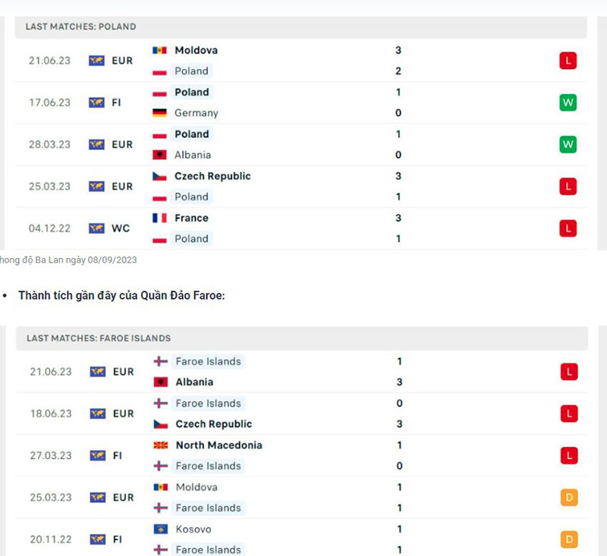Viewport: 607px width, 556px height.
Task: Click the orange D badge for Kosovo match
Action: click(569, 539)
